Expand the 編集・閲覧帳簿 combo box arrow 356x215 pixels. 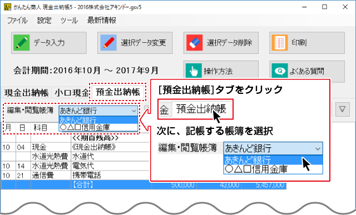pos(134,111)
